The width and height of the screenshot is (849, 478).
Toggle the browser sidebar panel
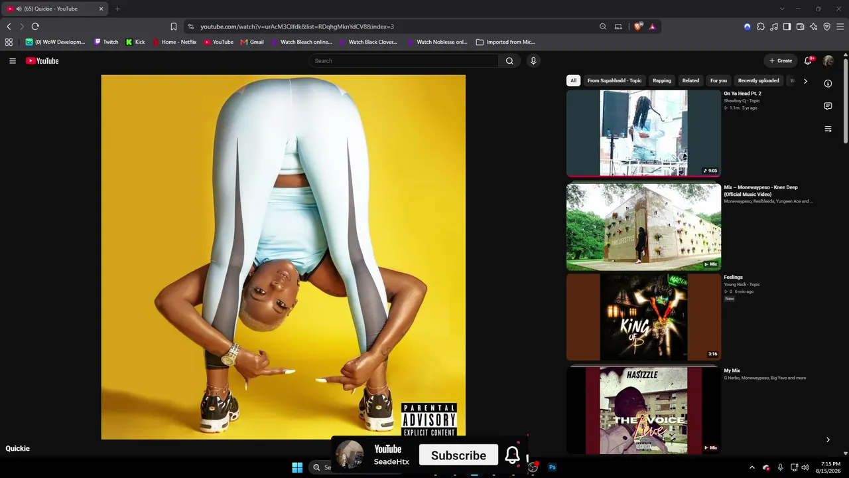787,27
